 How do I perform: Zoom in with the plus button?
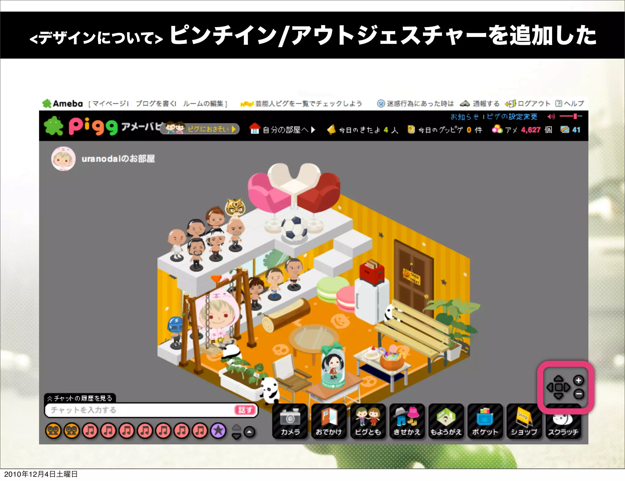point(578,380)
